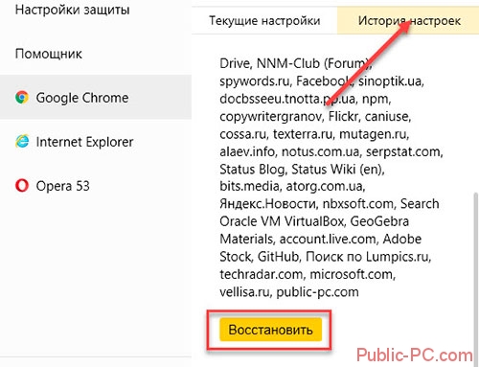Click the text 'caniuse'

point(386,116)
